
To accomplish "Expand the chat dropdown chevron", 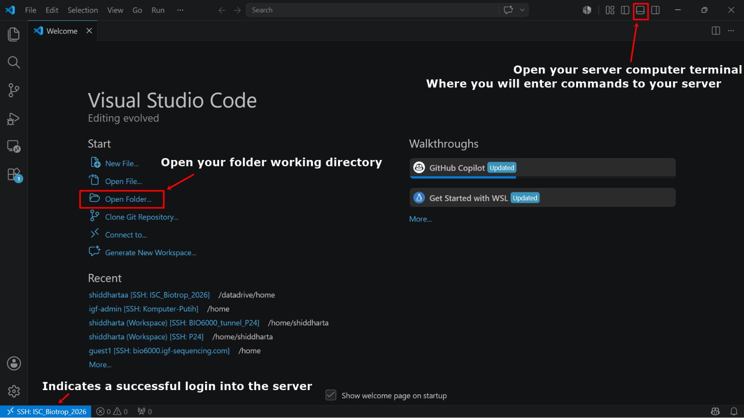I will [x=522, y=10].
